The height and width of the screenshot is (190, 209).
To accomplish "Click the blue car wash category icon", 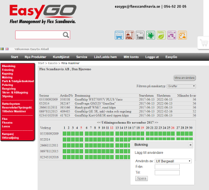I will pos(119,35).
